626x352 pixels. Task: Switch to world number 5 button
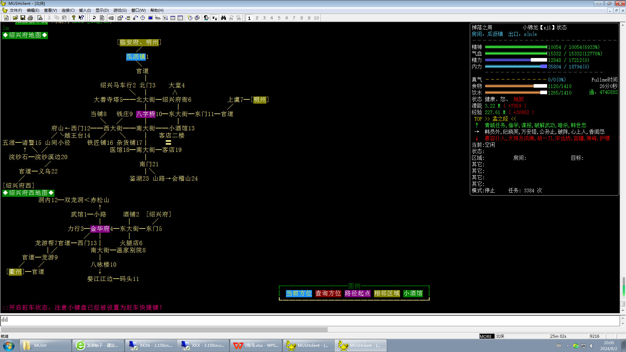point(279,18)
